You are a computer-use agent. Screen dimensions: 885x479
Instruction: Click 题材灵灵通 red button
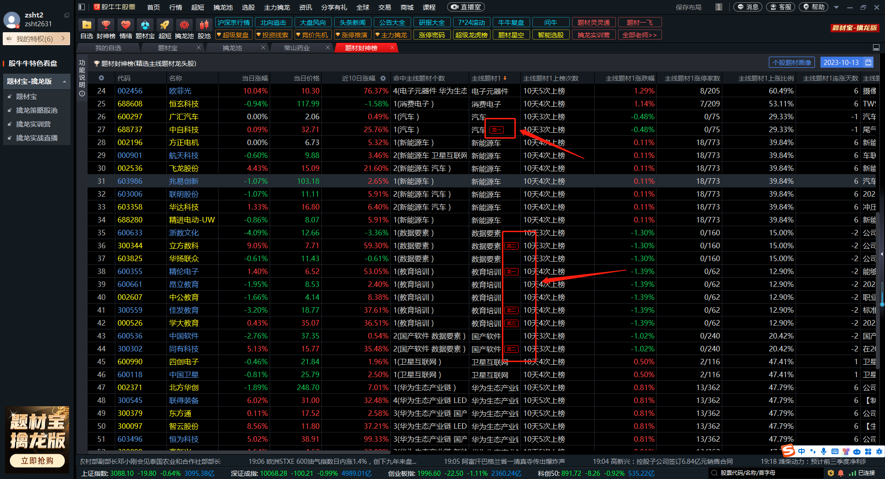click(x=593, y=23)
